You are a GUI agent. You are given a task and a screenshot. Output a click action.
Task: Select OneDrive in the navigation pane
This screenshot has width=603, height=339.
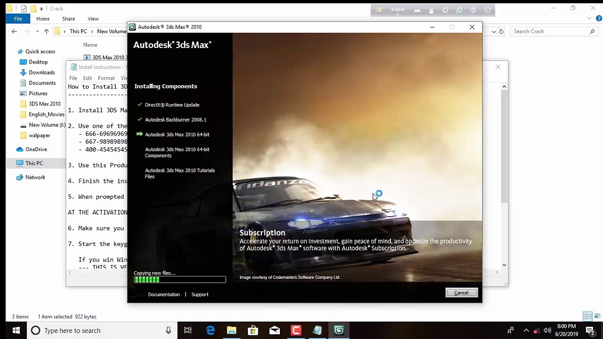click(x=36, y=150)
